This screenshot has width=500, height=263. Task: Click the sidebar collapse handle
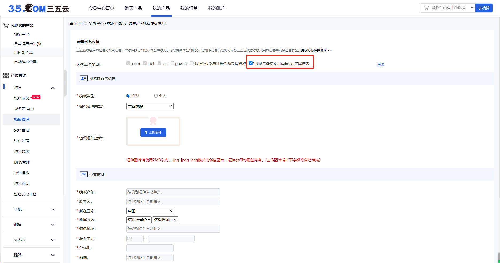[x=65, y=83]
